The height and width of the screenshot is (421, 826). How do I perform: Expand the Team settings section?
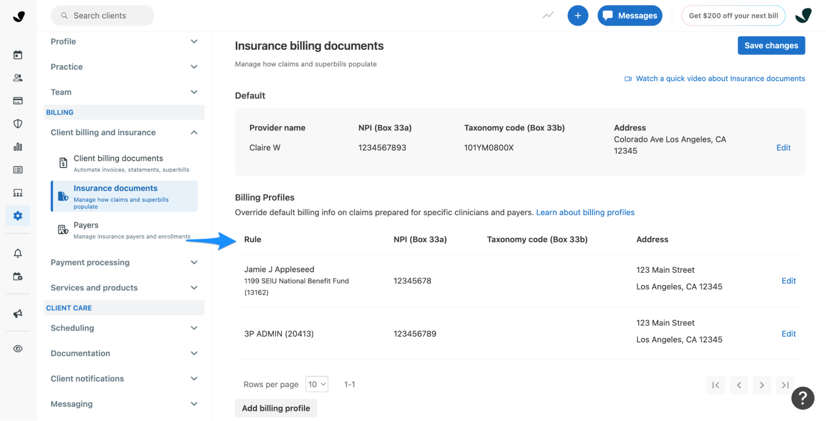(124, 92)
